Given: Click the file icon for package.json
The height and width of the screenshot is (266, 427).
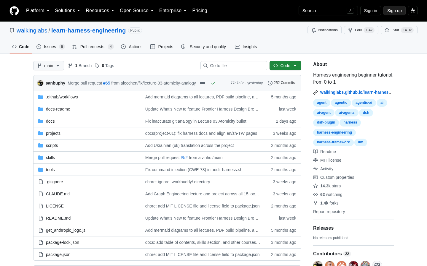Looking at the screenshot, I should [41, 254].
